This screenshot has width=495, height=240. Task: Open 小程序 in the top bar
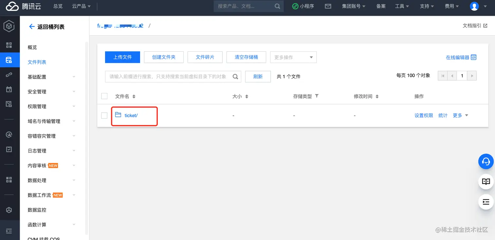coord(303,6)
